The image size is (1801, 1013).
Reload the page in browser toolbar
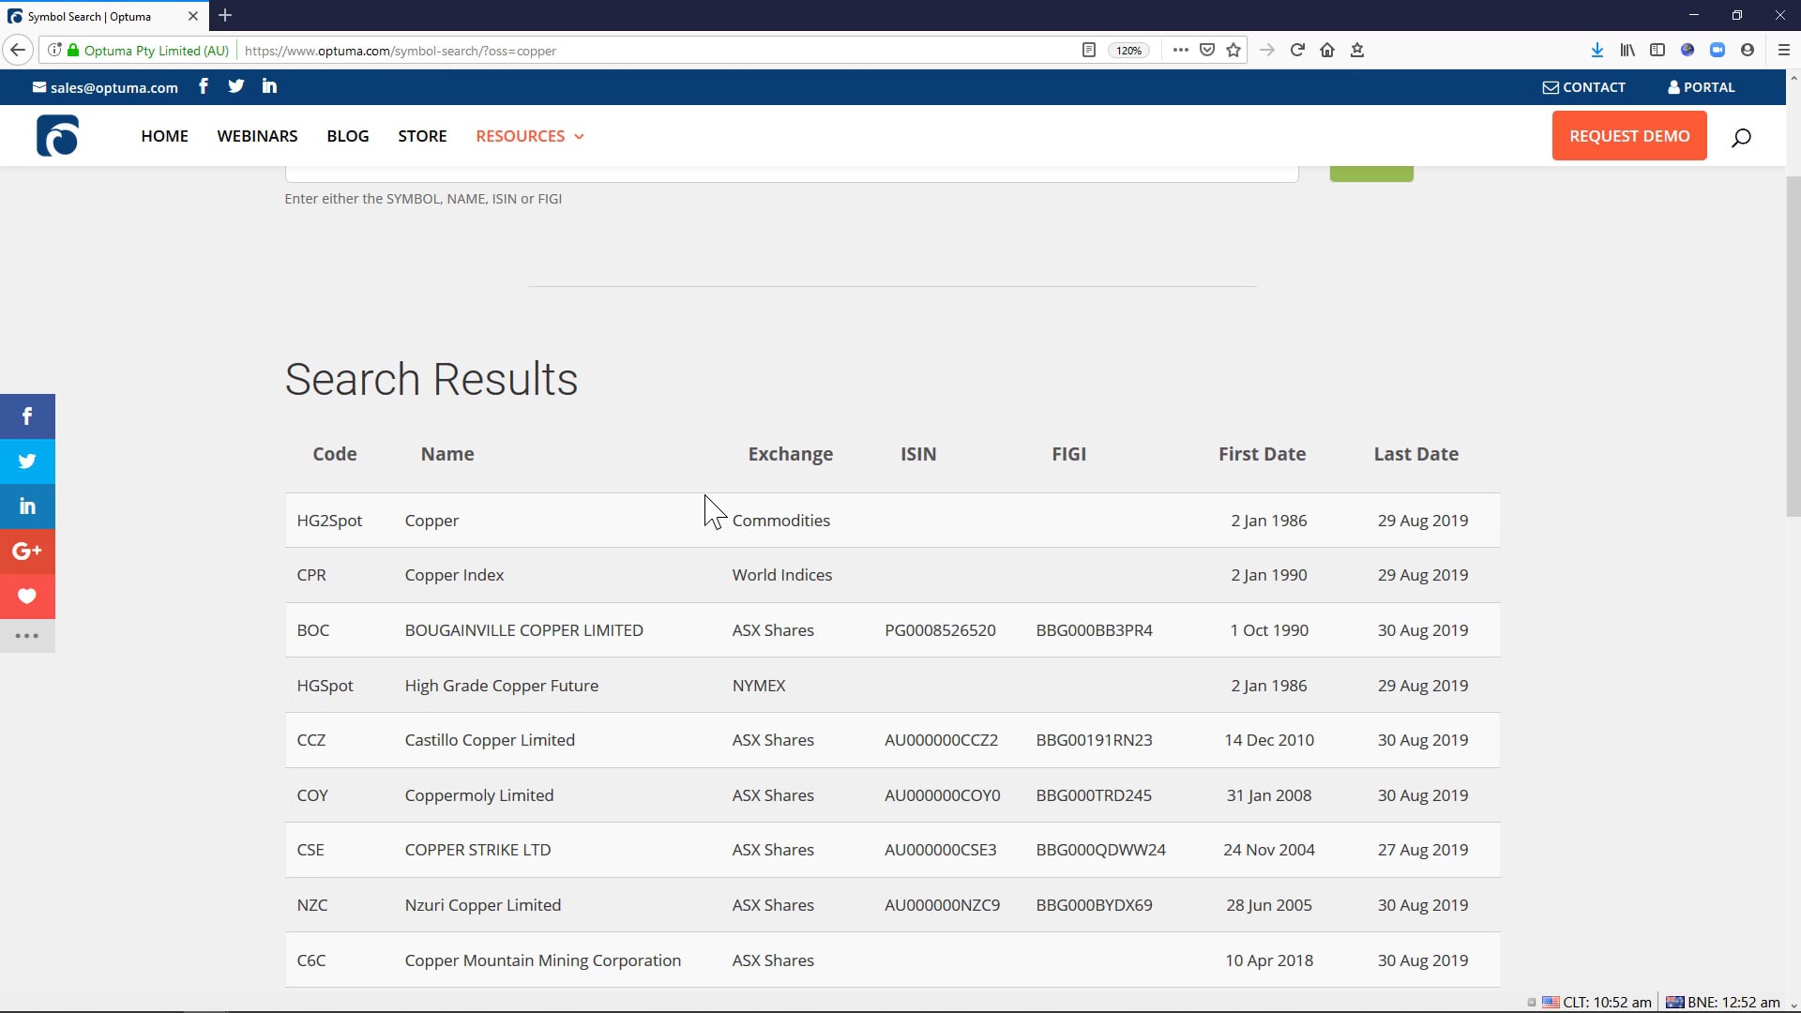click(1297, 51)
